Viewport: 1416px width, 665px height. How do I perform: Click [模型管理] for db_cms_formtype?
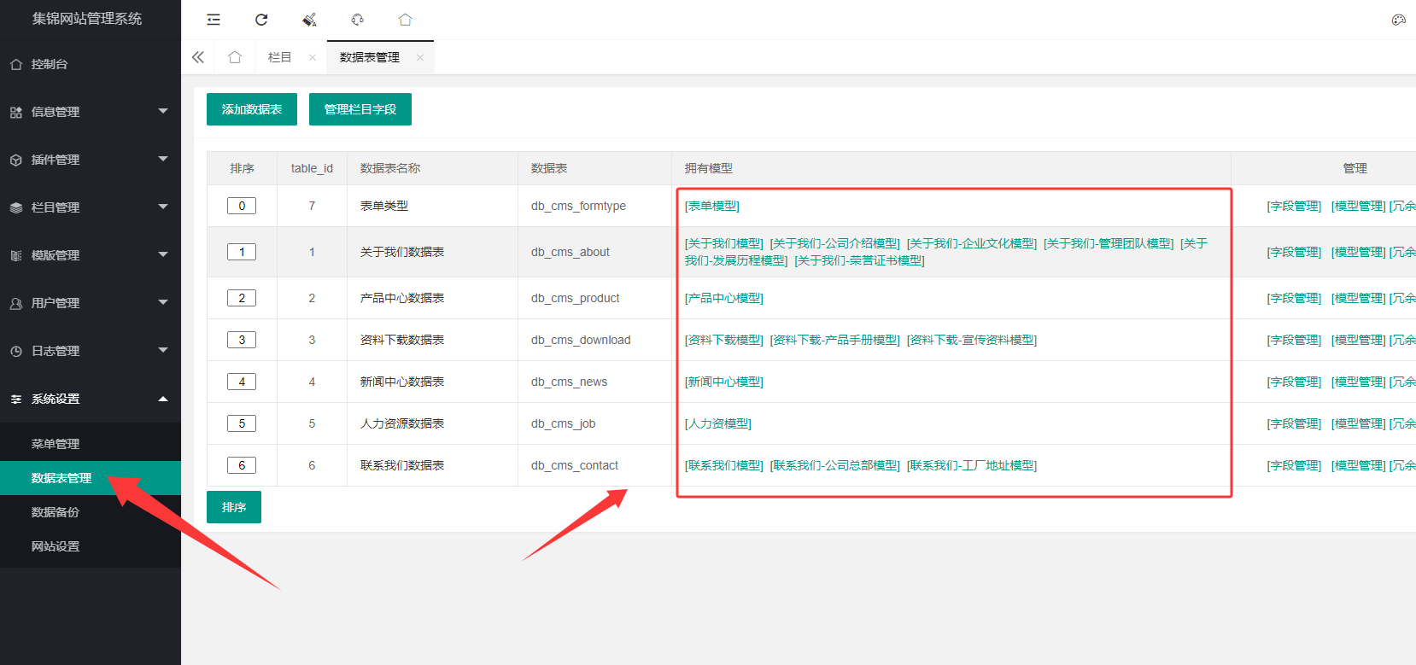coord(1358,206)
